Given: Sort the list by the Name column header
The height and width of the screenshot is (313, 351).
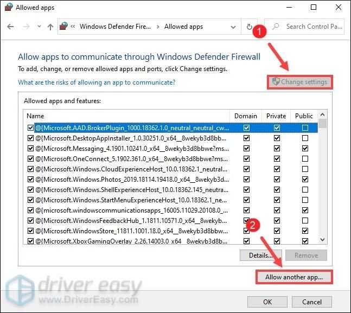Looking at the screenshot, I should coord(35,116).
